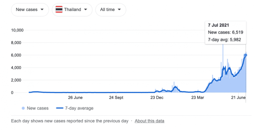Toggle the 7-day average legend text

(79, 108)
